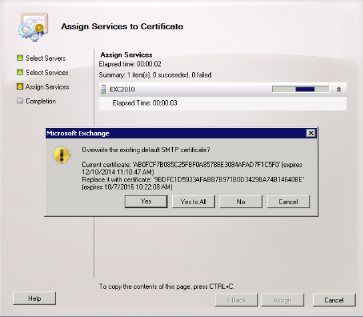Click the Microsoft Exchange dialog title bar

pos(176,133)
